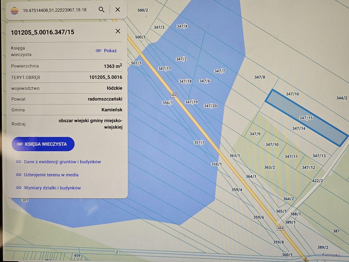Click link icon beside Uzbrojenie terenu
This screenshot has height=262, width=349.
(x=19, y=175)
